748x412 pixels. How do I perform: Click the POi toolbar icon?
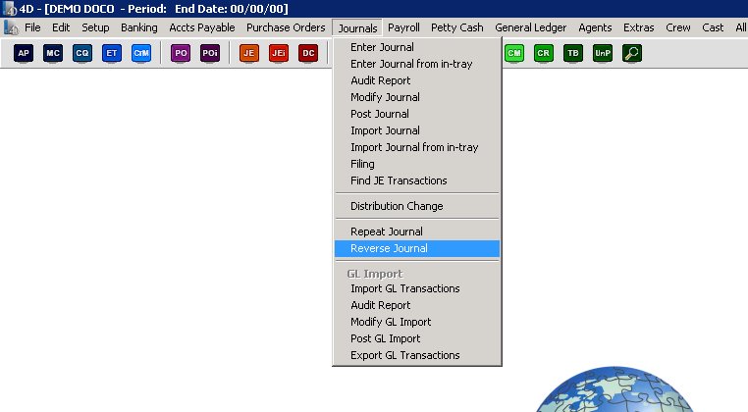pyautogui.click(x=210, y=53)
